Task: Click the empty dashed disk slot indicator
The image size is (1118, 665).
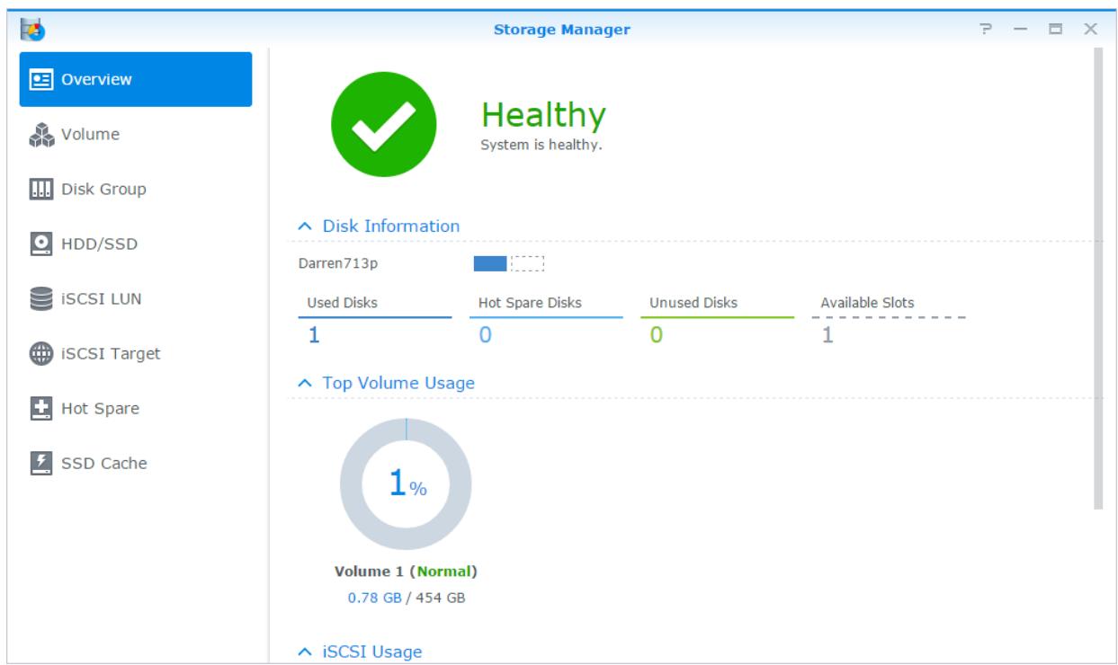Action: pyautogui.click(x=528, y=263)
